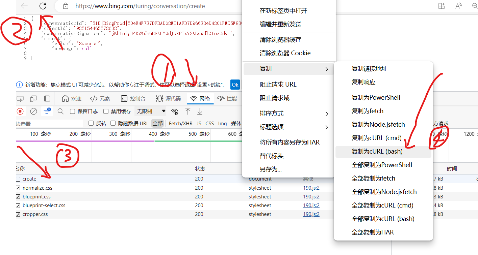The width and height of the screenshot is (478, 255).
Task: Open the apps icon in the browser toolbar
Action: click(441, 6)
